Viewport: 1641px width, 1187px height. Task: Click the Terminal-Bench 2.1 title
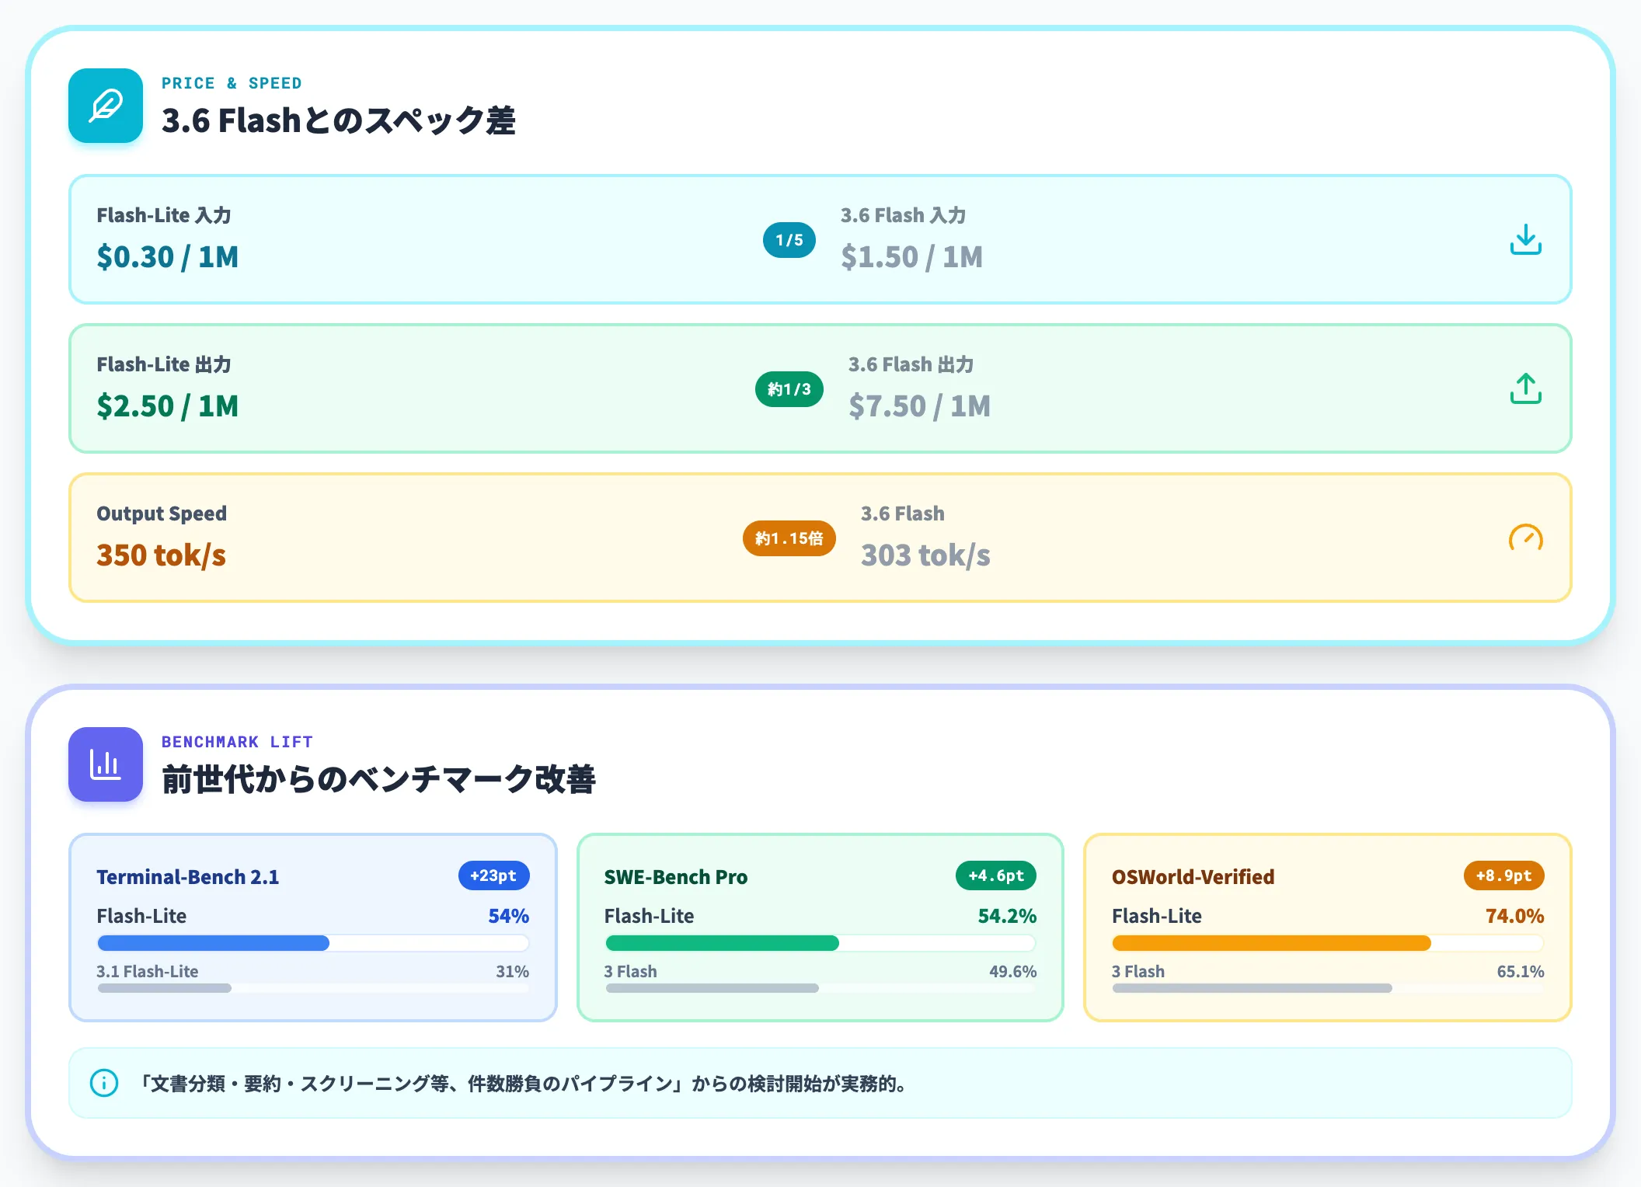click(188, 877)
